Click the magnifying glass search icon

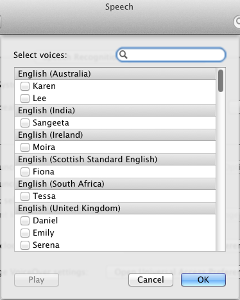point(123,55)
